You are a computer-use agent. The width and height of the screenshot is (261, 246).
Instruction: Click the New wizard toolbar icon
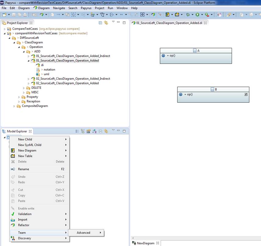4,15
